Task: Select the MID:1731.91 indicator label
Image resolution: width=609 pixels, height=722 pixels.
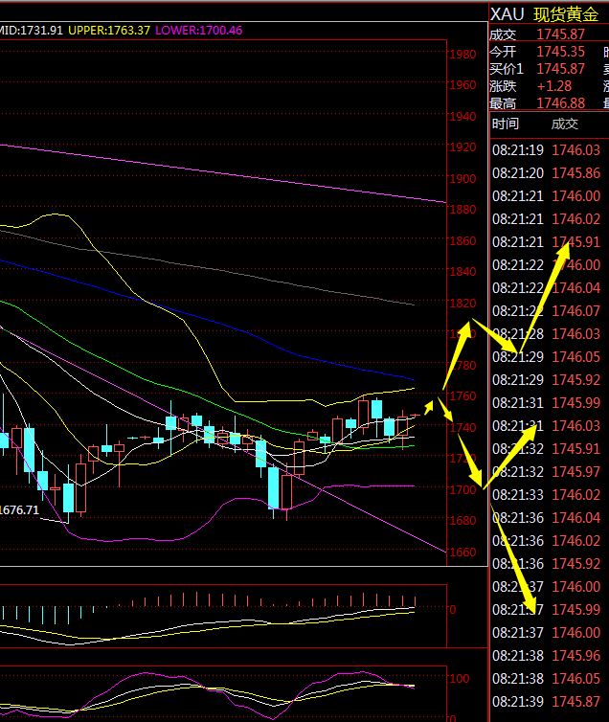Action: coord(31,31)
